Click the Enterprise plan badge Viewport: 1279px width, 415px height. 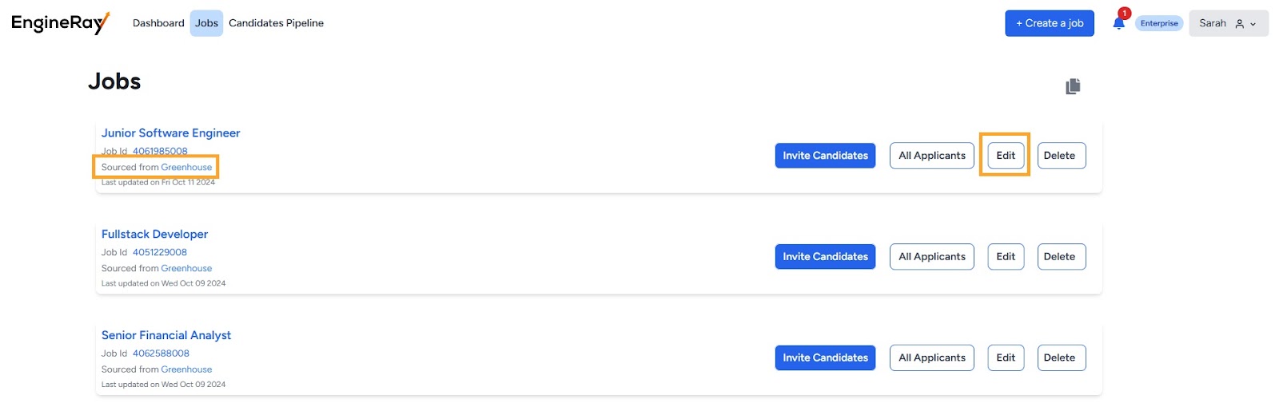click(1158, 23)
